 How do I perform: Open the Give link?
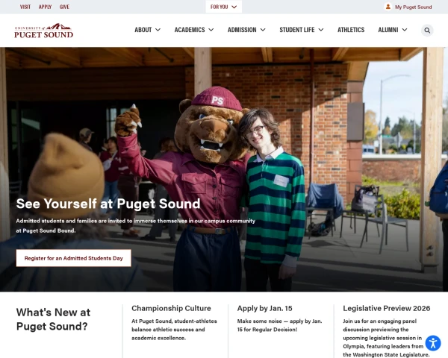pyautogui.click(x=64, y=7)
